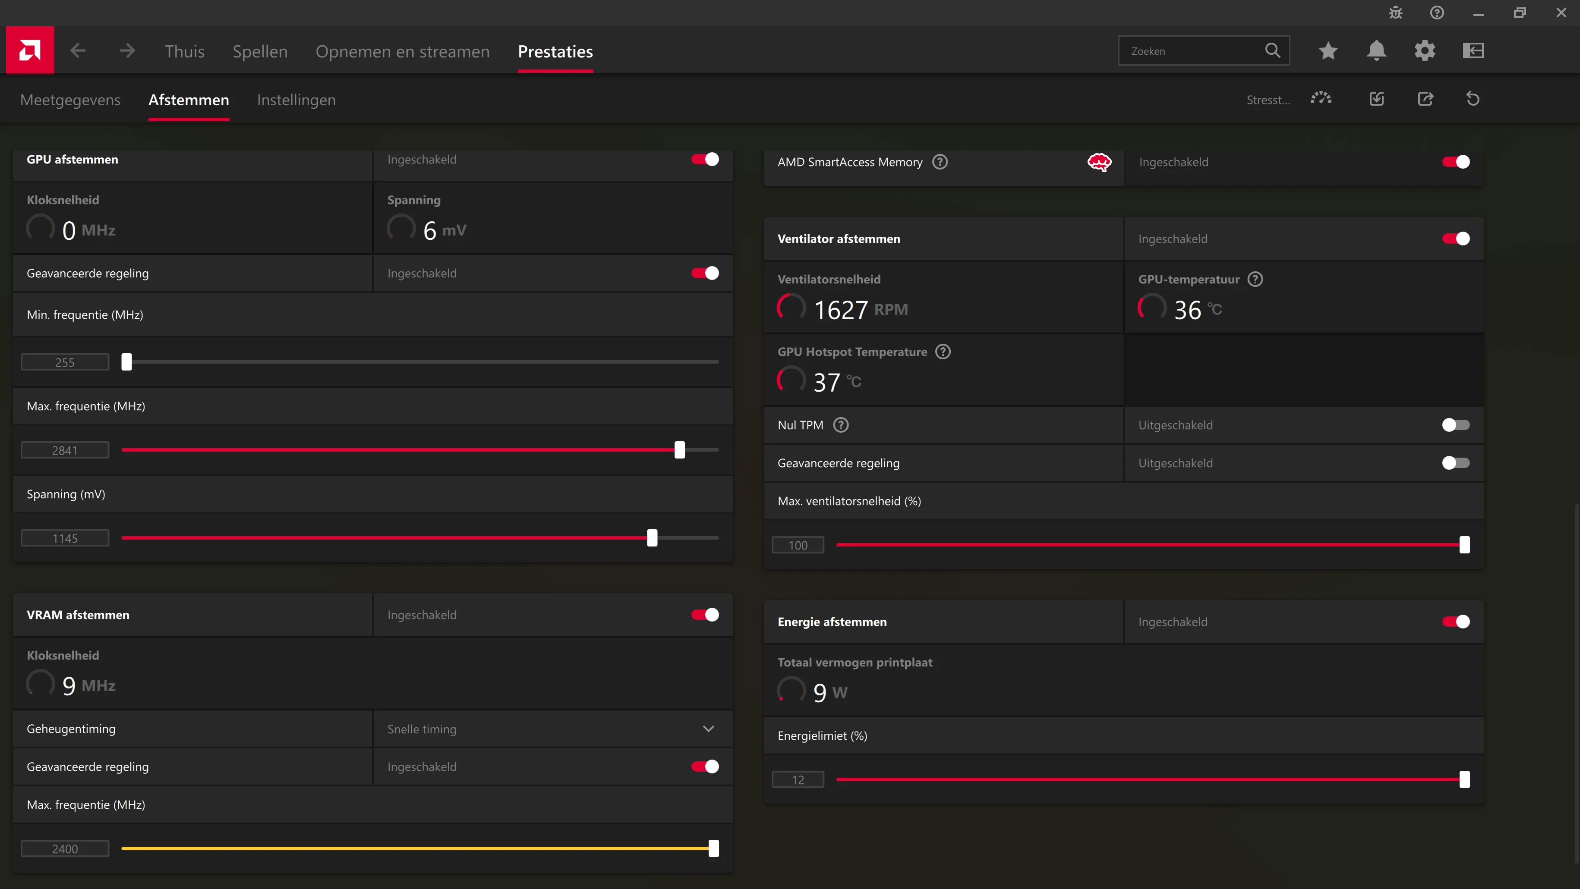This screenshot has height=889, width=1580.
Task: Show help for AMD SmartAccess Memory
Action: (x=940, y=162)
